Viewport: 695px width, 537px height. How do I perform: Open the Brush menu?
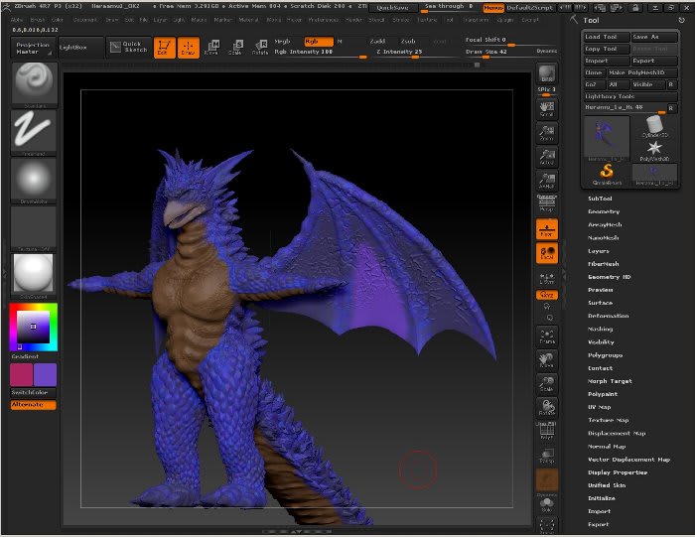(x=38, y=20)
